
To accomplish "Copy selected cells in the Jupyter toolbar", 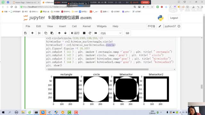I will (x=45, y=33).
